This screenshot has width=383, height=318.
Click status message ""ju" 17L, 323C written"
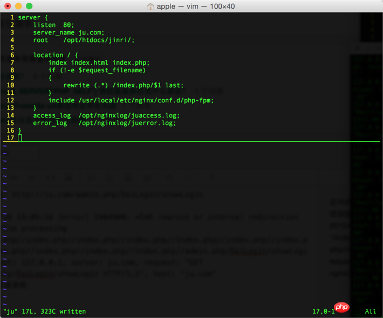tap(44, 312)
